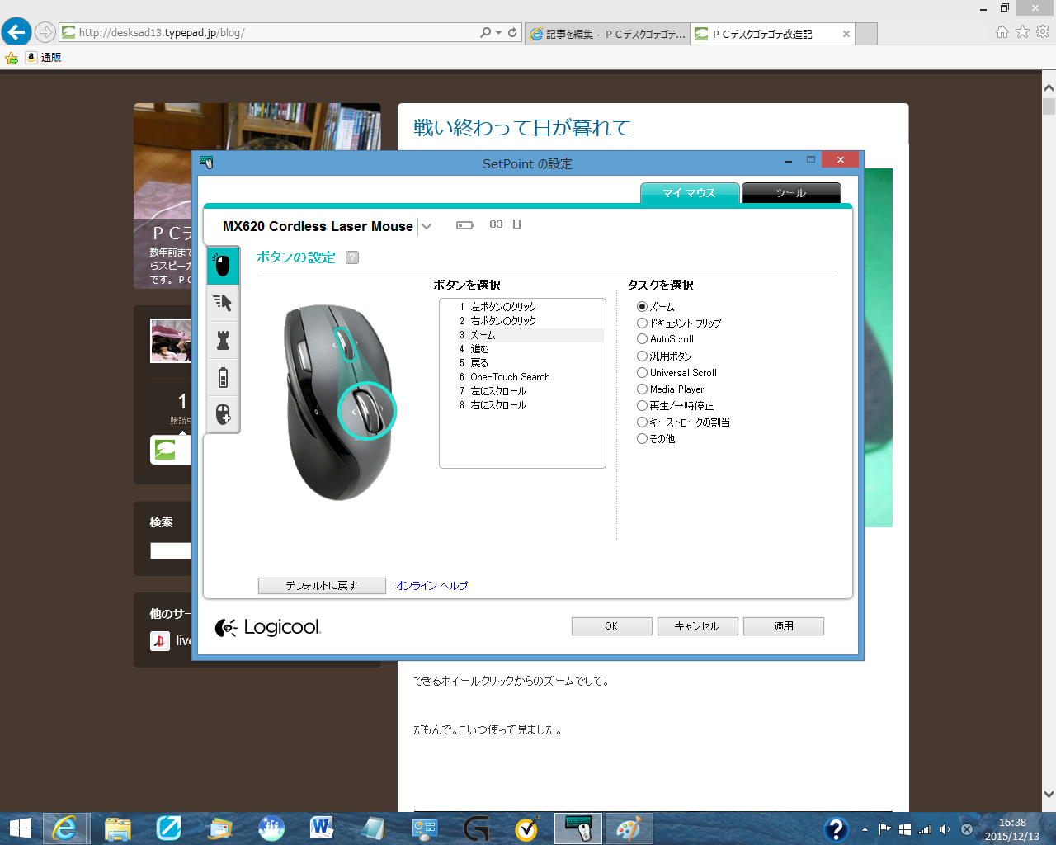This screenshot has height=845, width=1056.
Task: Click the browser address bar URL
Action: tap(162, 33)
